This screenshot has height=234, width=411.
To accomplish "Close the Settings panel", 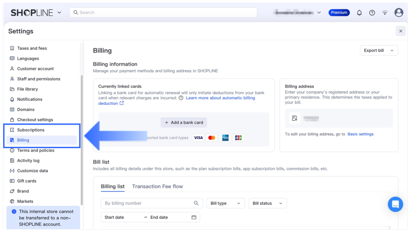I will pos(401,31).
